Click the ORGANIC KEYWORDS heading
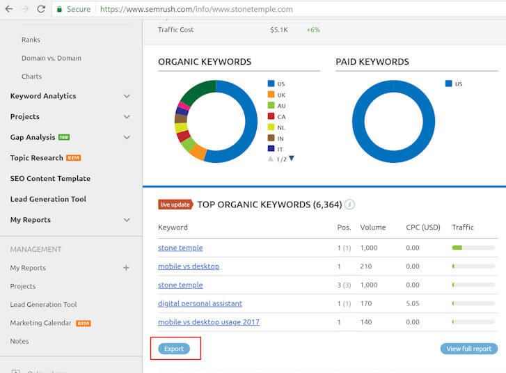 (205, 62)
